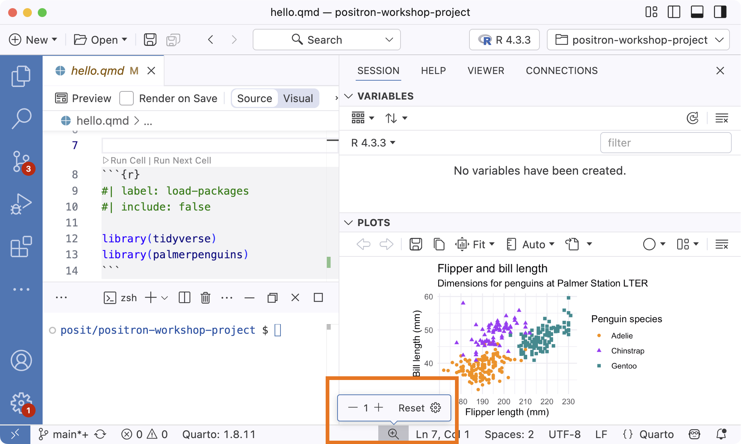Synchronize changes icon next to main branch

tap(100, 434)
